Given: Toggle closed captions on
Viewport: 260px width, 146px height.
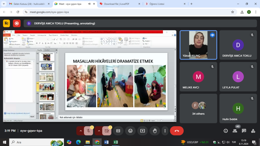Looking at the screenshot, I should coord(118,131).
